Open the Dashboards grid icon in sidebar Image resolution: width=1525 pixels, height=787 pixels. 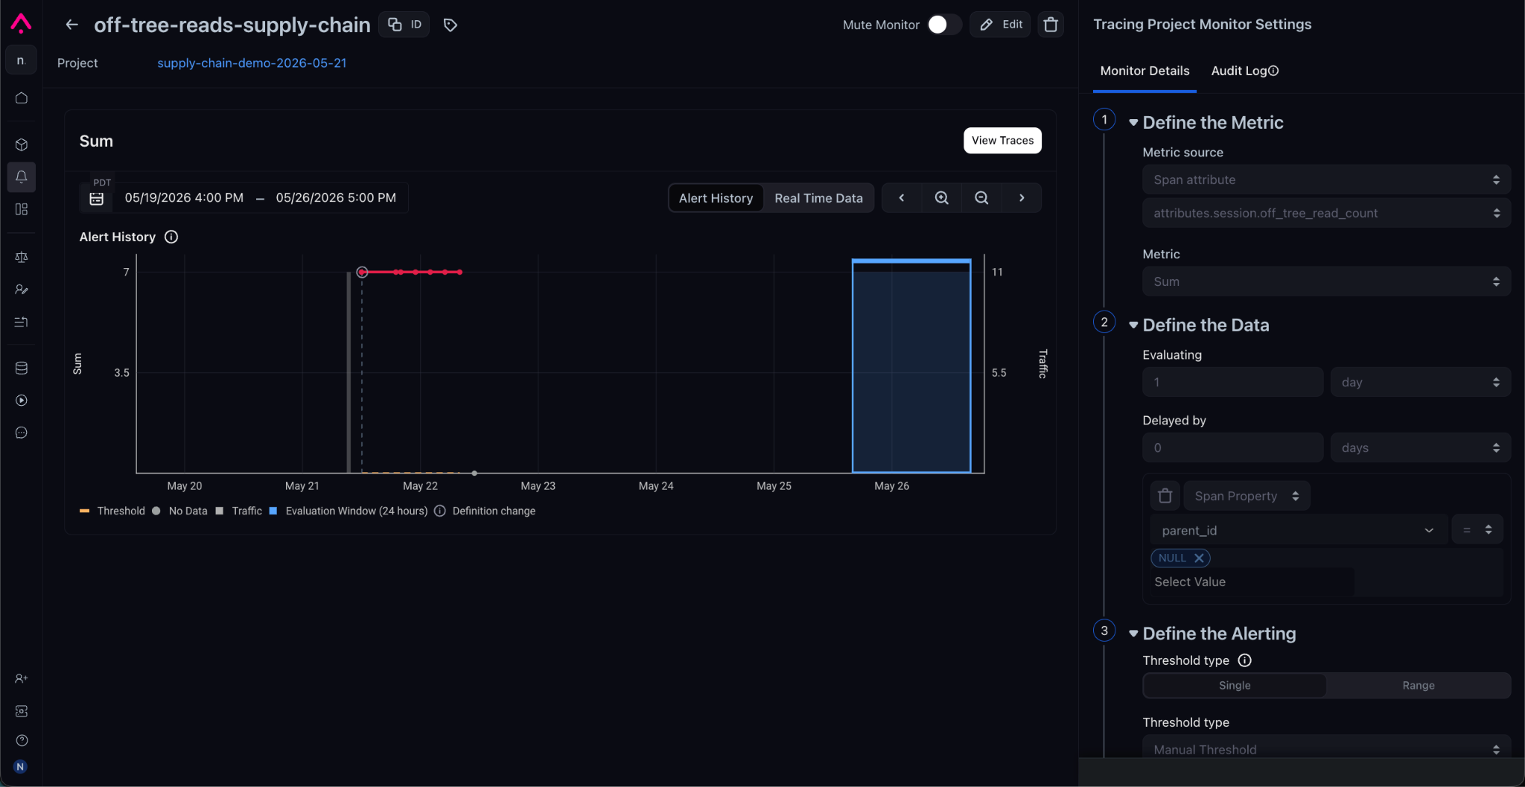coord(22,209)
